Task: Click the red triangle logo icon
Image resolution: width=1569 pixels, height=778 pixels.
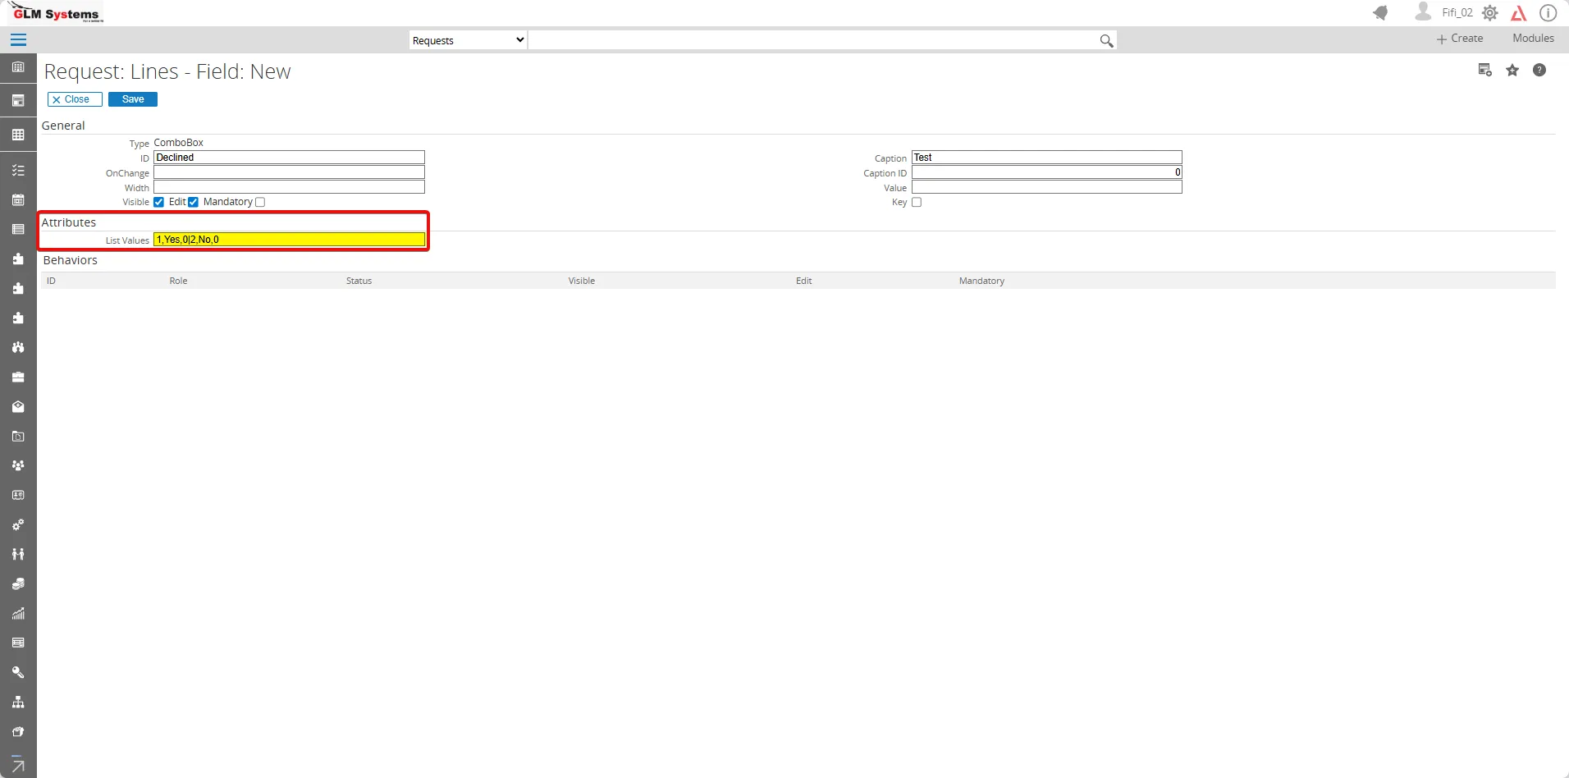Action: (x=1519, y=13)
